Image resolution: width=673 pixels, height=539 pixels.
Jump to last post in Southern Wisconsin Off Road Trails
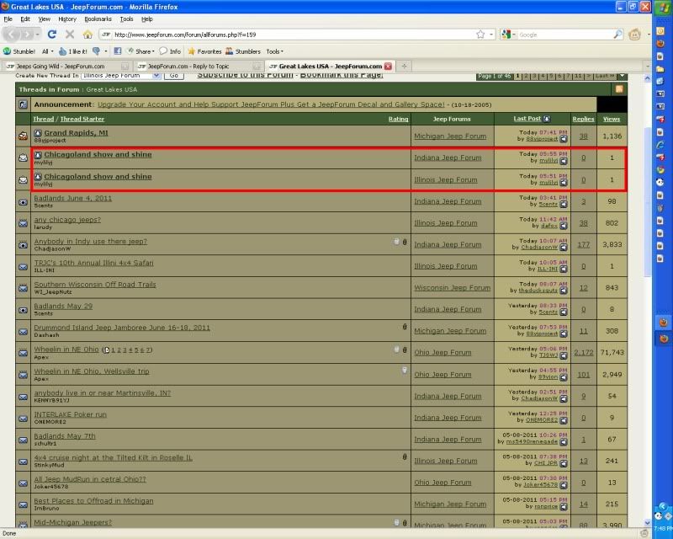tap(564, 291)
